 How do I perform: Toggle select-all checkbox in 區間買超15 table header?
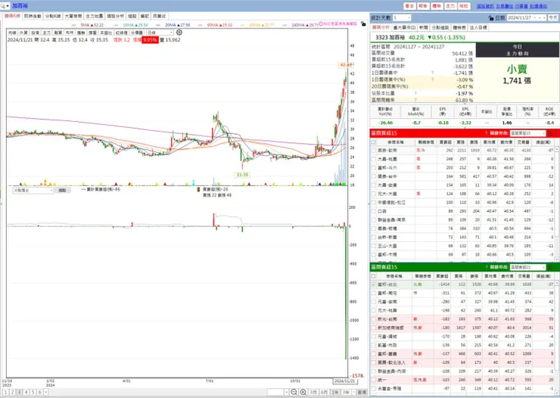374,142
